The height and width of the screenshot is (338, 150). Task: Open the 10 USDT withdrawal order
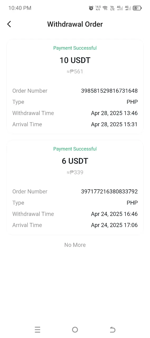75,87
